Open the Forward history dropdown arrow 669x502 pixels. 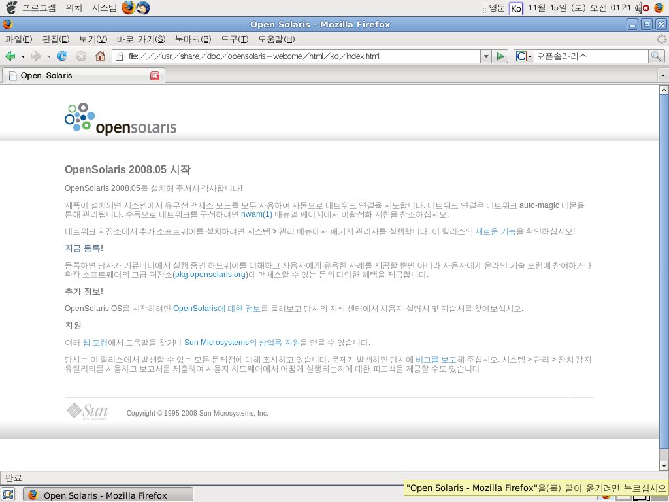click(x=49, y=56)
